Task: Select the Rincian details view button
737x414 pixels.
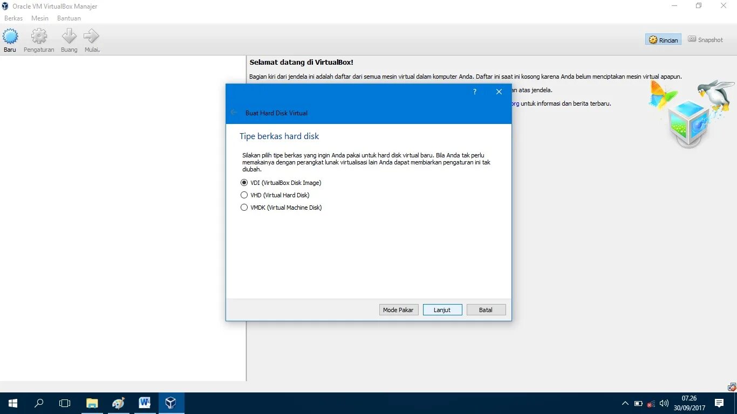Action: tap(663, 40)
